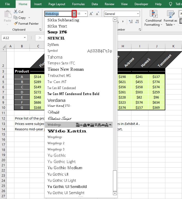Click the font size box showing 11
The width and height of the screenshot is (182, 199).
tap(81, 14)
